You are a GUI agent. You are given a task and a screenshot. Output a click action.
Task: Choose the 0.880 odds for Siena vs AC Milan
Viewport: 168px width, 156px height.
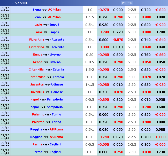point(160,17)
